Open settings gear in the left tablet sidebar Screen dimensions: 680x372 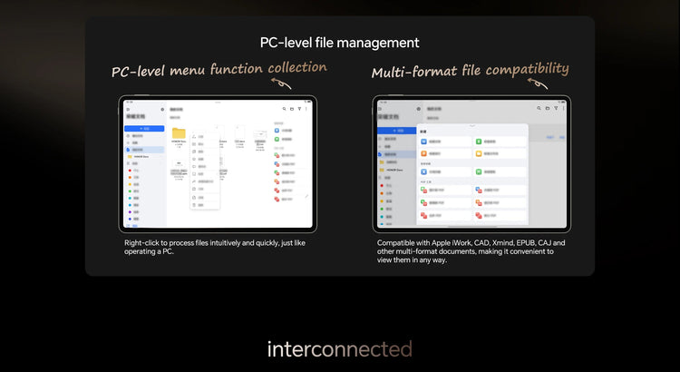162,109
